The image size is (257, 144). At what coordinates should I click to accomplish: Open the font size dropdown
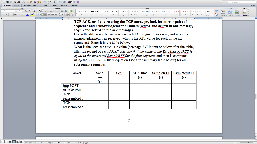[23, 11]
